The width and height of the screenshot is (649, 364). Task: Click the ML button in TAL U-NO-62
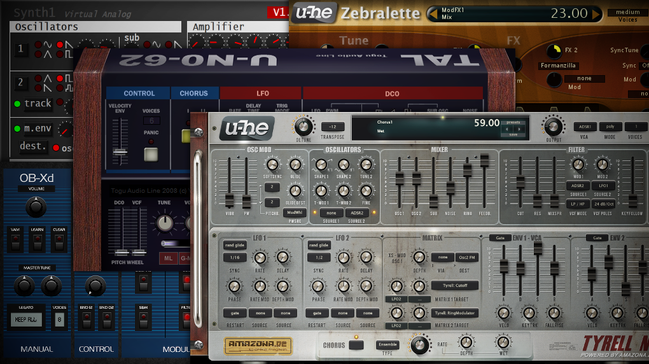point(168,258)
